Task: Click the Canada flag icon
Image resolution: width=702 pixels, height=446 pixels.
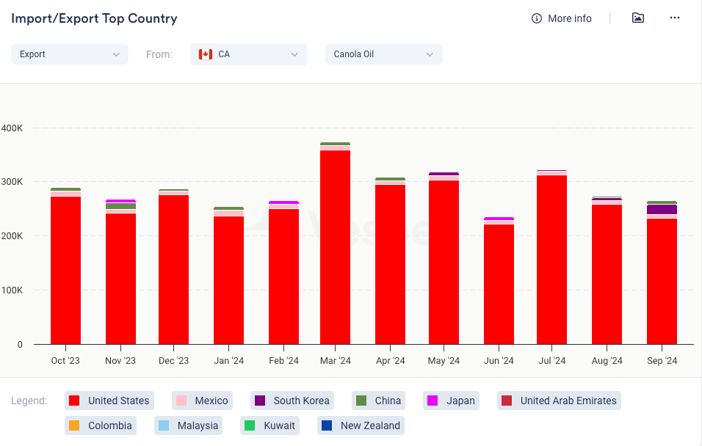Action: 206,54
